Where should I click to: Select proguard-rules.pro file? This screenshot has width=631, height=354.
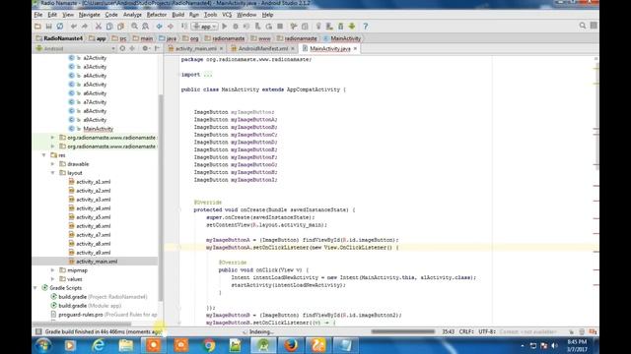(104, 315)
